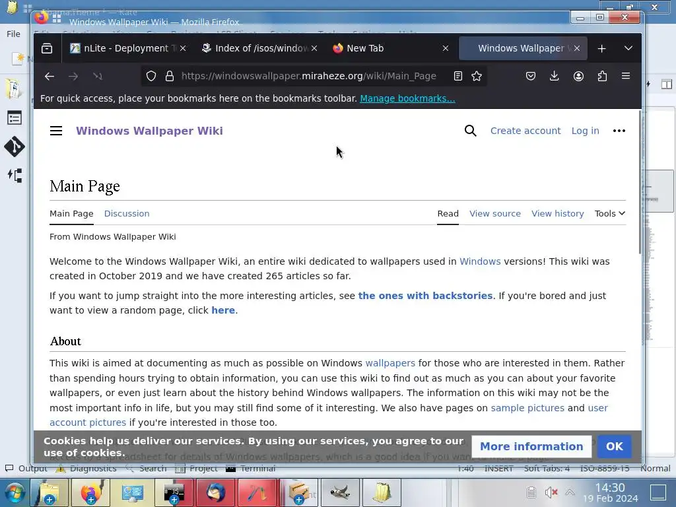676x507 pixels.
Task: Open the Windows Wallpaper Wiki title link
Action: pyautogui.click(x=149, y=131)
